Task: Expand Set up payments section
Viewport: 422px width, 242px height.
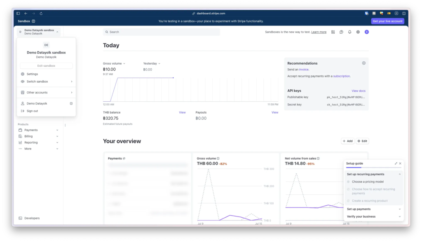Action: point(400,209)
